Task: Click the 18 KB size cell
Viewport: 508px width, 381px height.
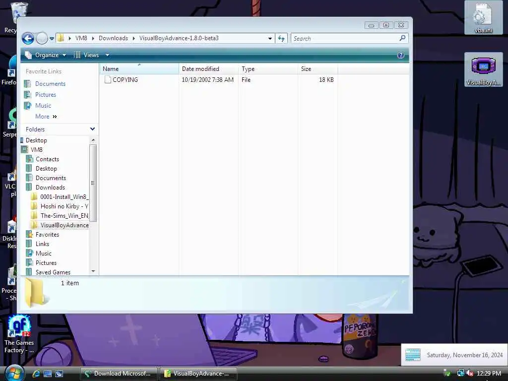Action: (x=326, y=80)
